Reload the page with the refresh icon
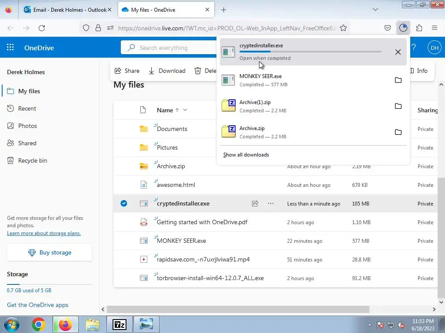 tap(42, 28)
